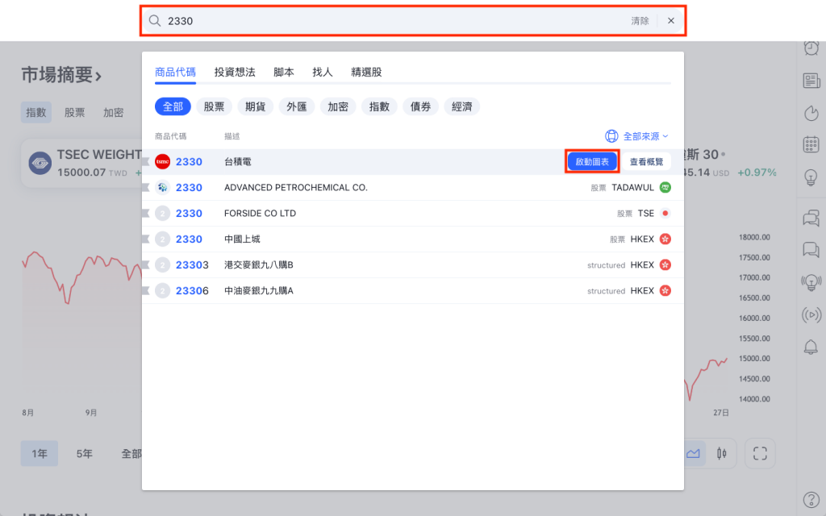
Task: Switch to area chart style icon
Action: point(693,453)
